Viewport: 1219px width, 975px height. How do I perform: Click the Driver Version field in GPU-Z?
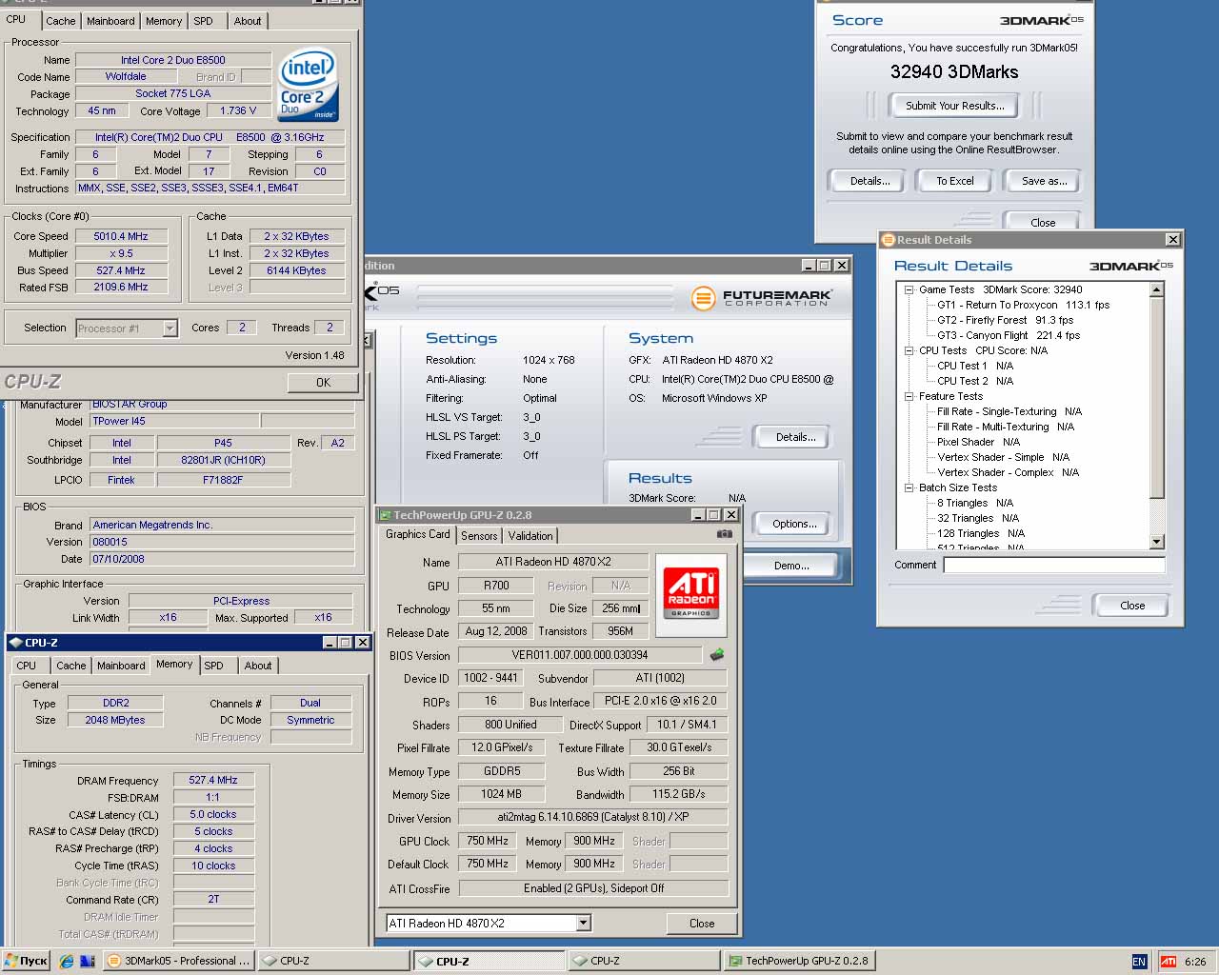[x=593, y=817]
